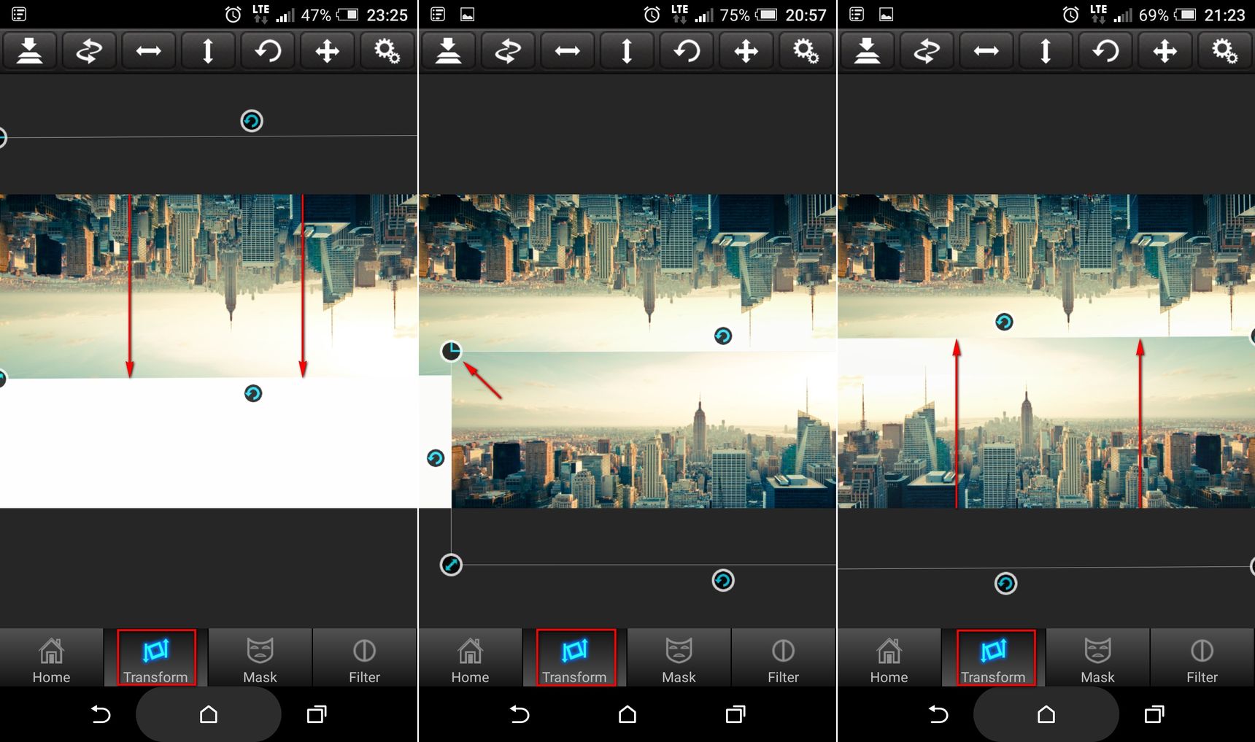Tap the import/download icon in the 20:57 screen

pos(448,51)
